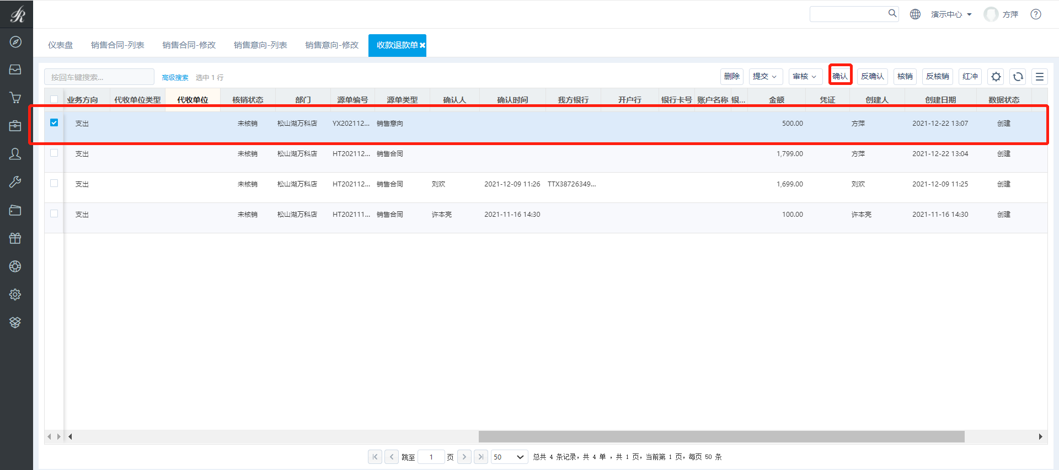Open the gear settings sidebar icon
This screenshot has height=470, width=1059.
(15, 294)
